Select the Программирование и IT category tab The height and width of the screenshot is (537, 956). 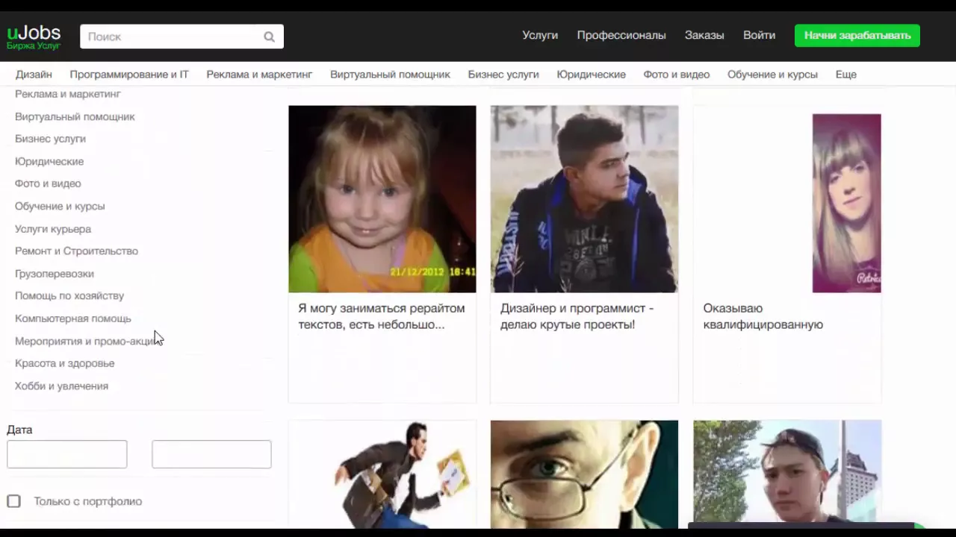click(129, 75)
